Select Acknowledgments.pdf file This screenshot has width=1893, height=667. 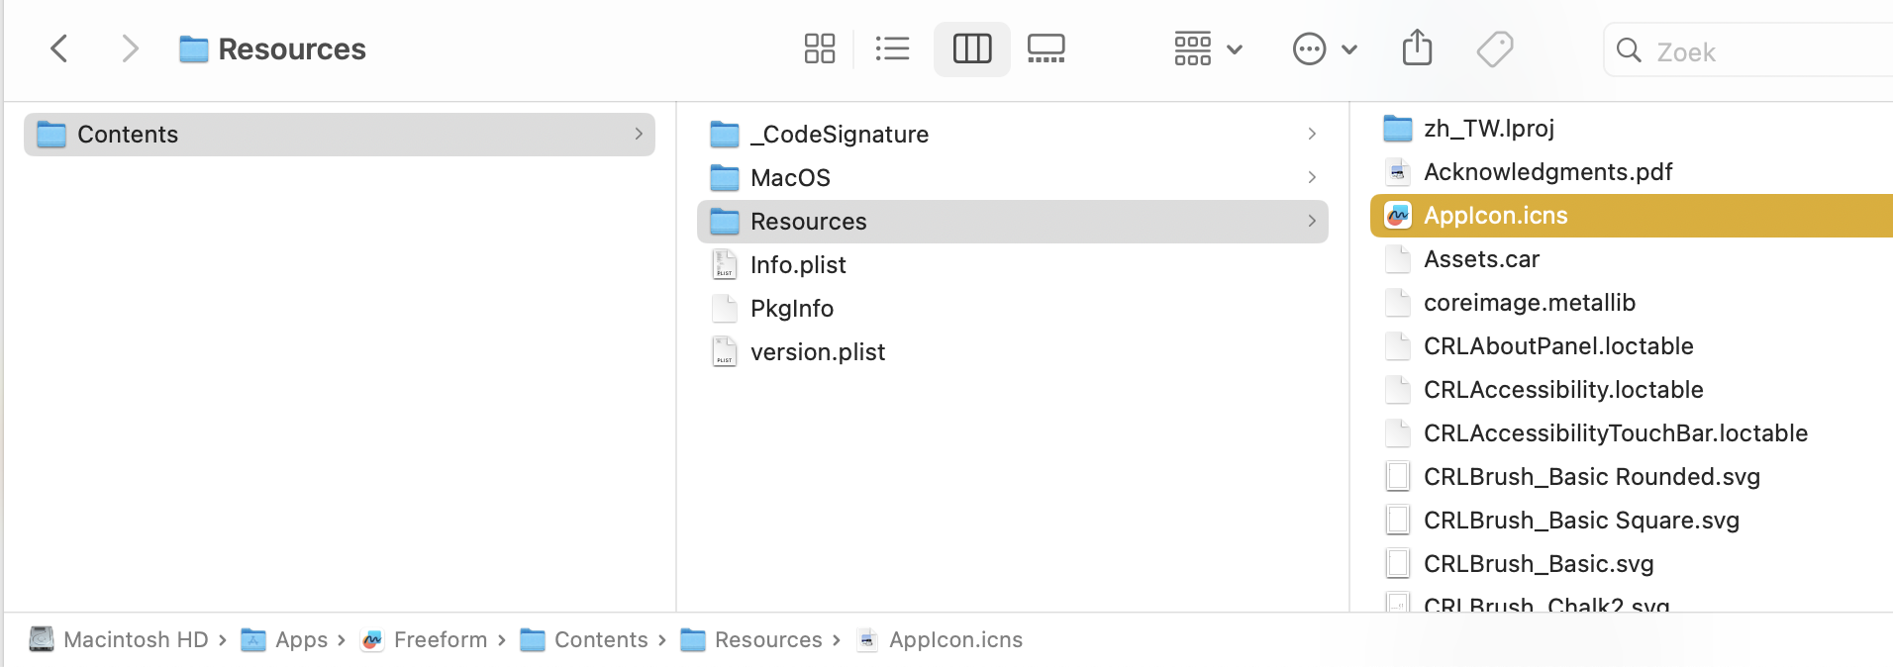pyautogui.click(x=1547, y=172)
